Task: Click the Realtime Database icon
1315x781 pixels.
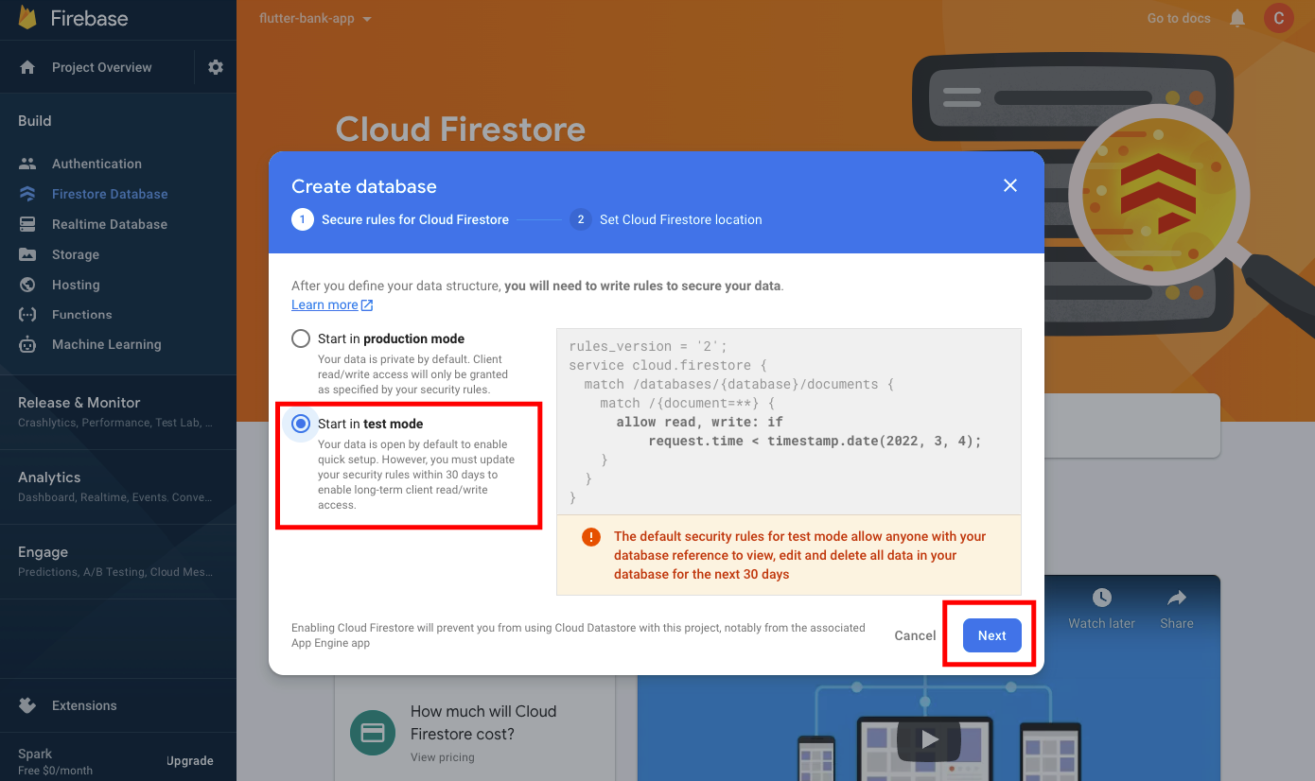Action: pos(27,224)
